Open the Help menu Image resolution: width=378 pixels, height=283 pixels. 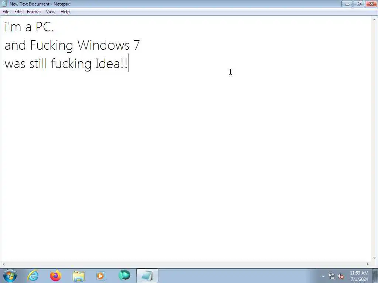[x=65, y=12]
